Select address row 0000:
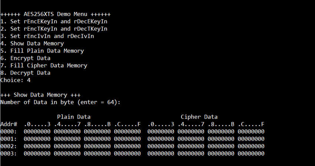 click(132, 132)
